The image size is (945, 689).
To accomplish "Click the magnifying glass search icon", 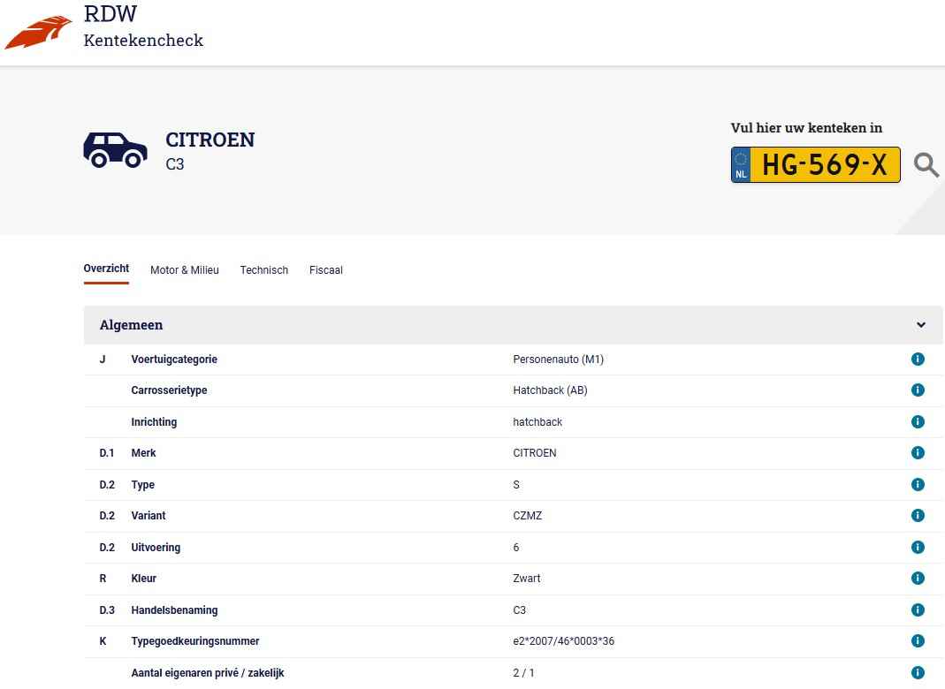I will [926, 164].
